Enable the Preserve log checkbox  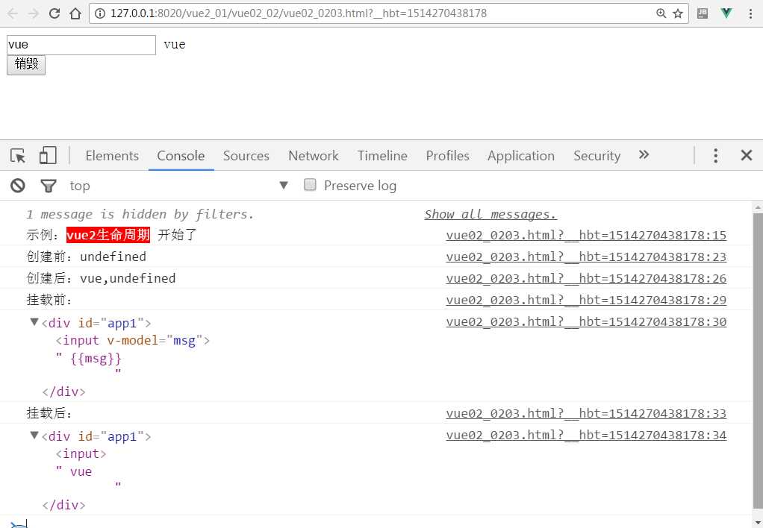[310, 185]
